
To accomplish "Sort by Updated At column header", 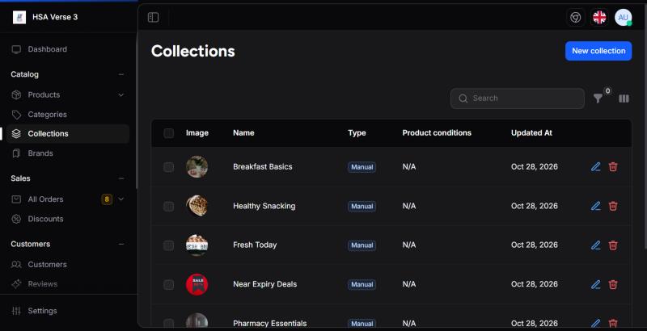I will tap(531, 133).
